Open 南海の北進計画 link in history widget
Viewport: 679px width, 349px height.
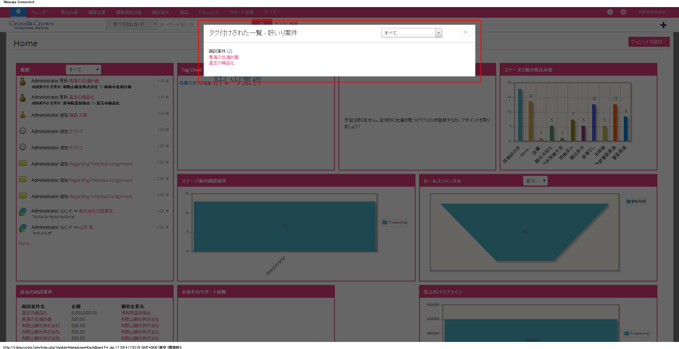[x=84, y=81]
